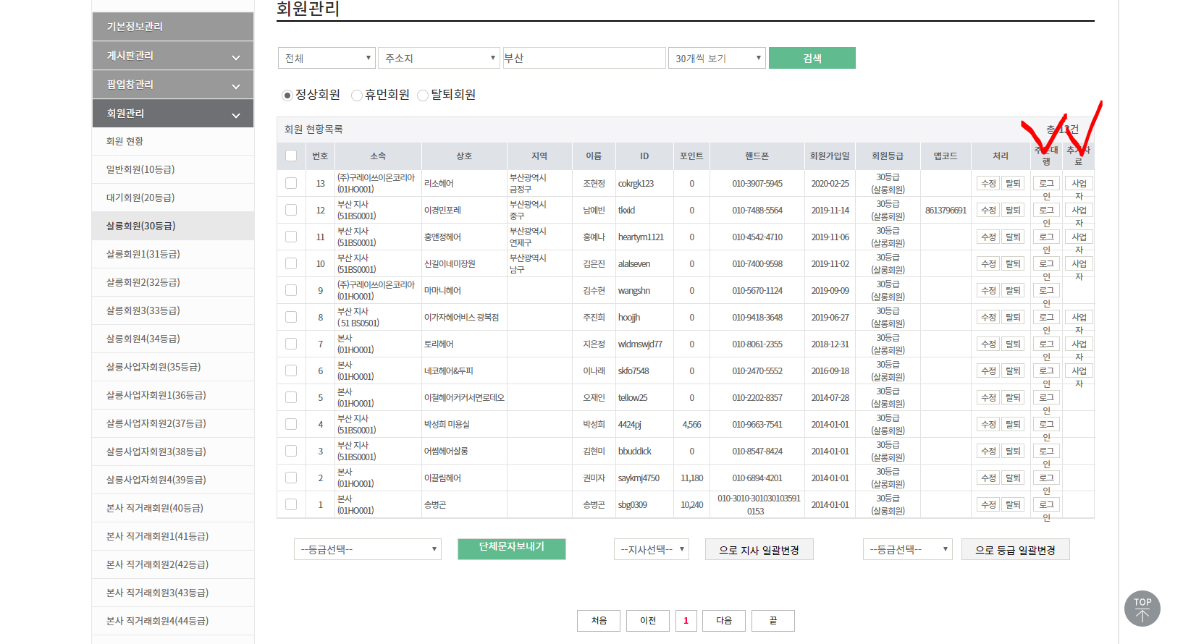The image size is (1204, 644).
Task: Go to 처음 first page
Action: tap(599, 620)
